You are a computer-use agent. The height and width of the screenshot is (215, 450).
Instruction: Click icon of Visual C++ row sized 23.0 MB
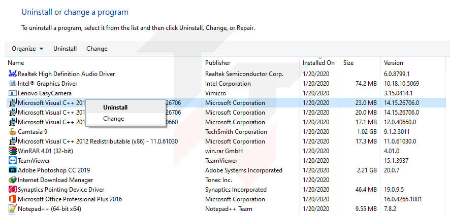click(12, 103)
